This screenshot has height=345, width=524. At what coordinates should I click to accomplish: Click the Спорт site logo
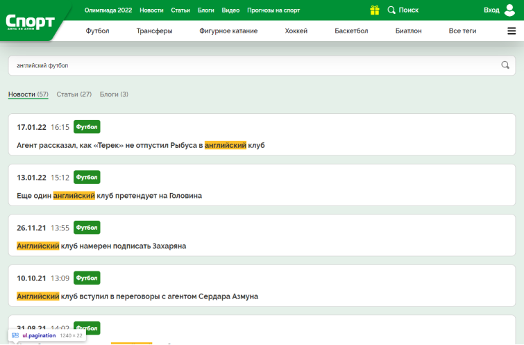click(30, 22)
